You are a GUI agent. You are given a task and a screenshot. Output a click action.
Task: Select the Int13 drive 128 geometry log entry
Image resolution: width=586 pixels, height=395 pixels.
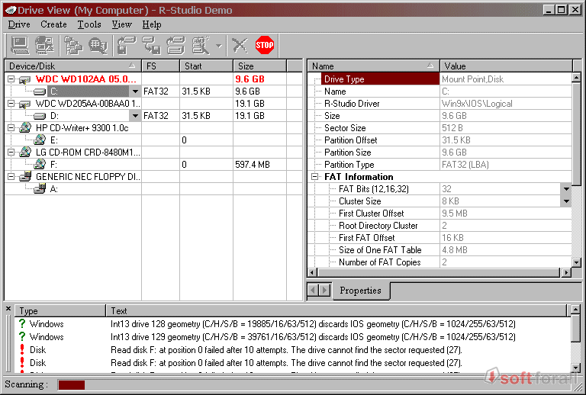293,323
